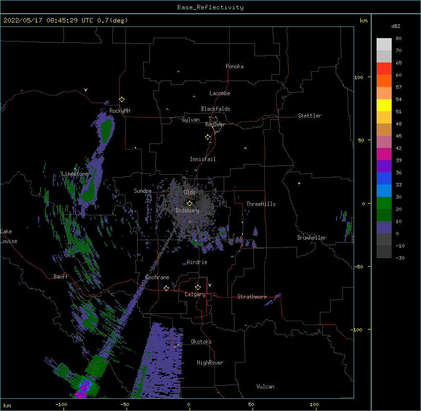Click the yellow V marker northwest of RockyMH

click(85, 90)
